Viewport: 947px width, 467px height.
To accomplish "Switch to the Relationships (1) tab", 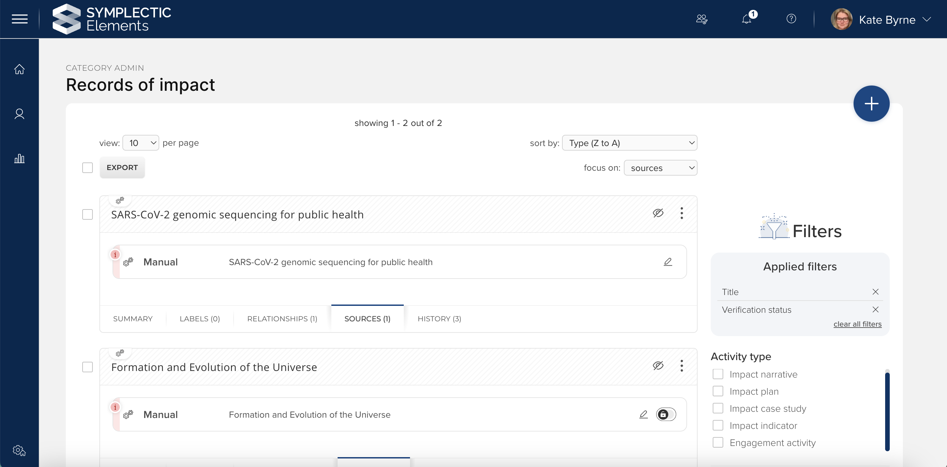I will click(282, 319).
